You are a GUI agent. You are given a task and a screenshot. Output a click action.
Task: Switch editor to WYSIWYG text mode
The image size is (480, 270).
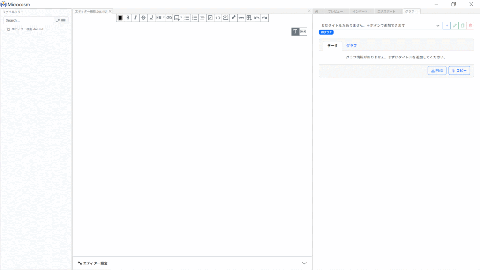point(295,31)
